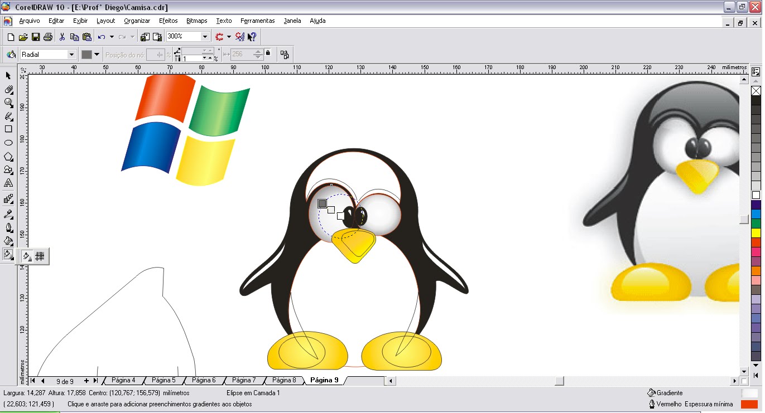Print the document
765x413 pixels.
(48, 37)
